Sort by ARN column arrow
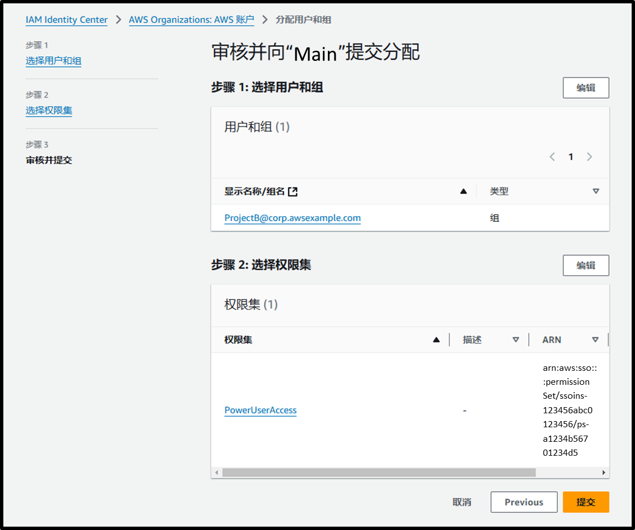The image size is (635, 530). [x=595, y=340]
